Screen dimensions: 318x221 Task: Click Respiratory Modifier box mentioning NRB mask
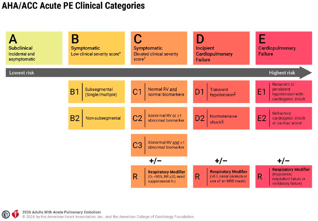pyautogui.click(x=221, y=176)
